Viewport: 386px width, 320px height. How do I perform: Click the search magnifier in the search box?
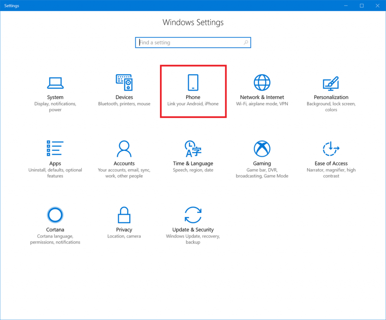tap(246, 42)
